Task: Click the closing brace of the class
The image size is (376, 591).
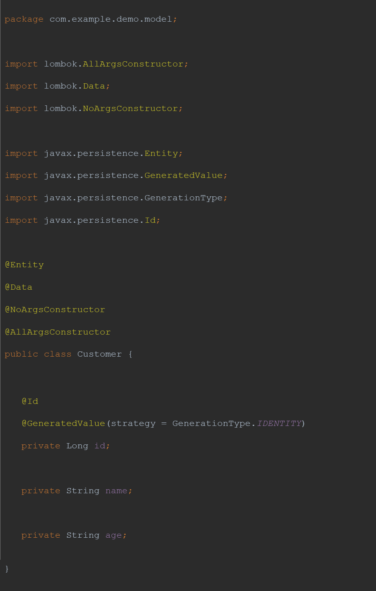Action: (7, 569)
